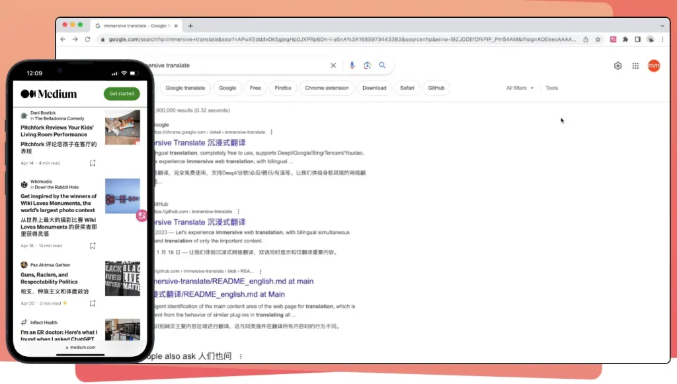The image size is (677, 384).
Task: Open the translated README_english.md at Main link
Action: [219, 294]
